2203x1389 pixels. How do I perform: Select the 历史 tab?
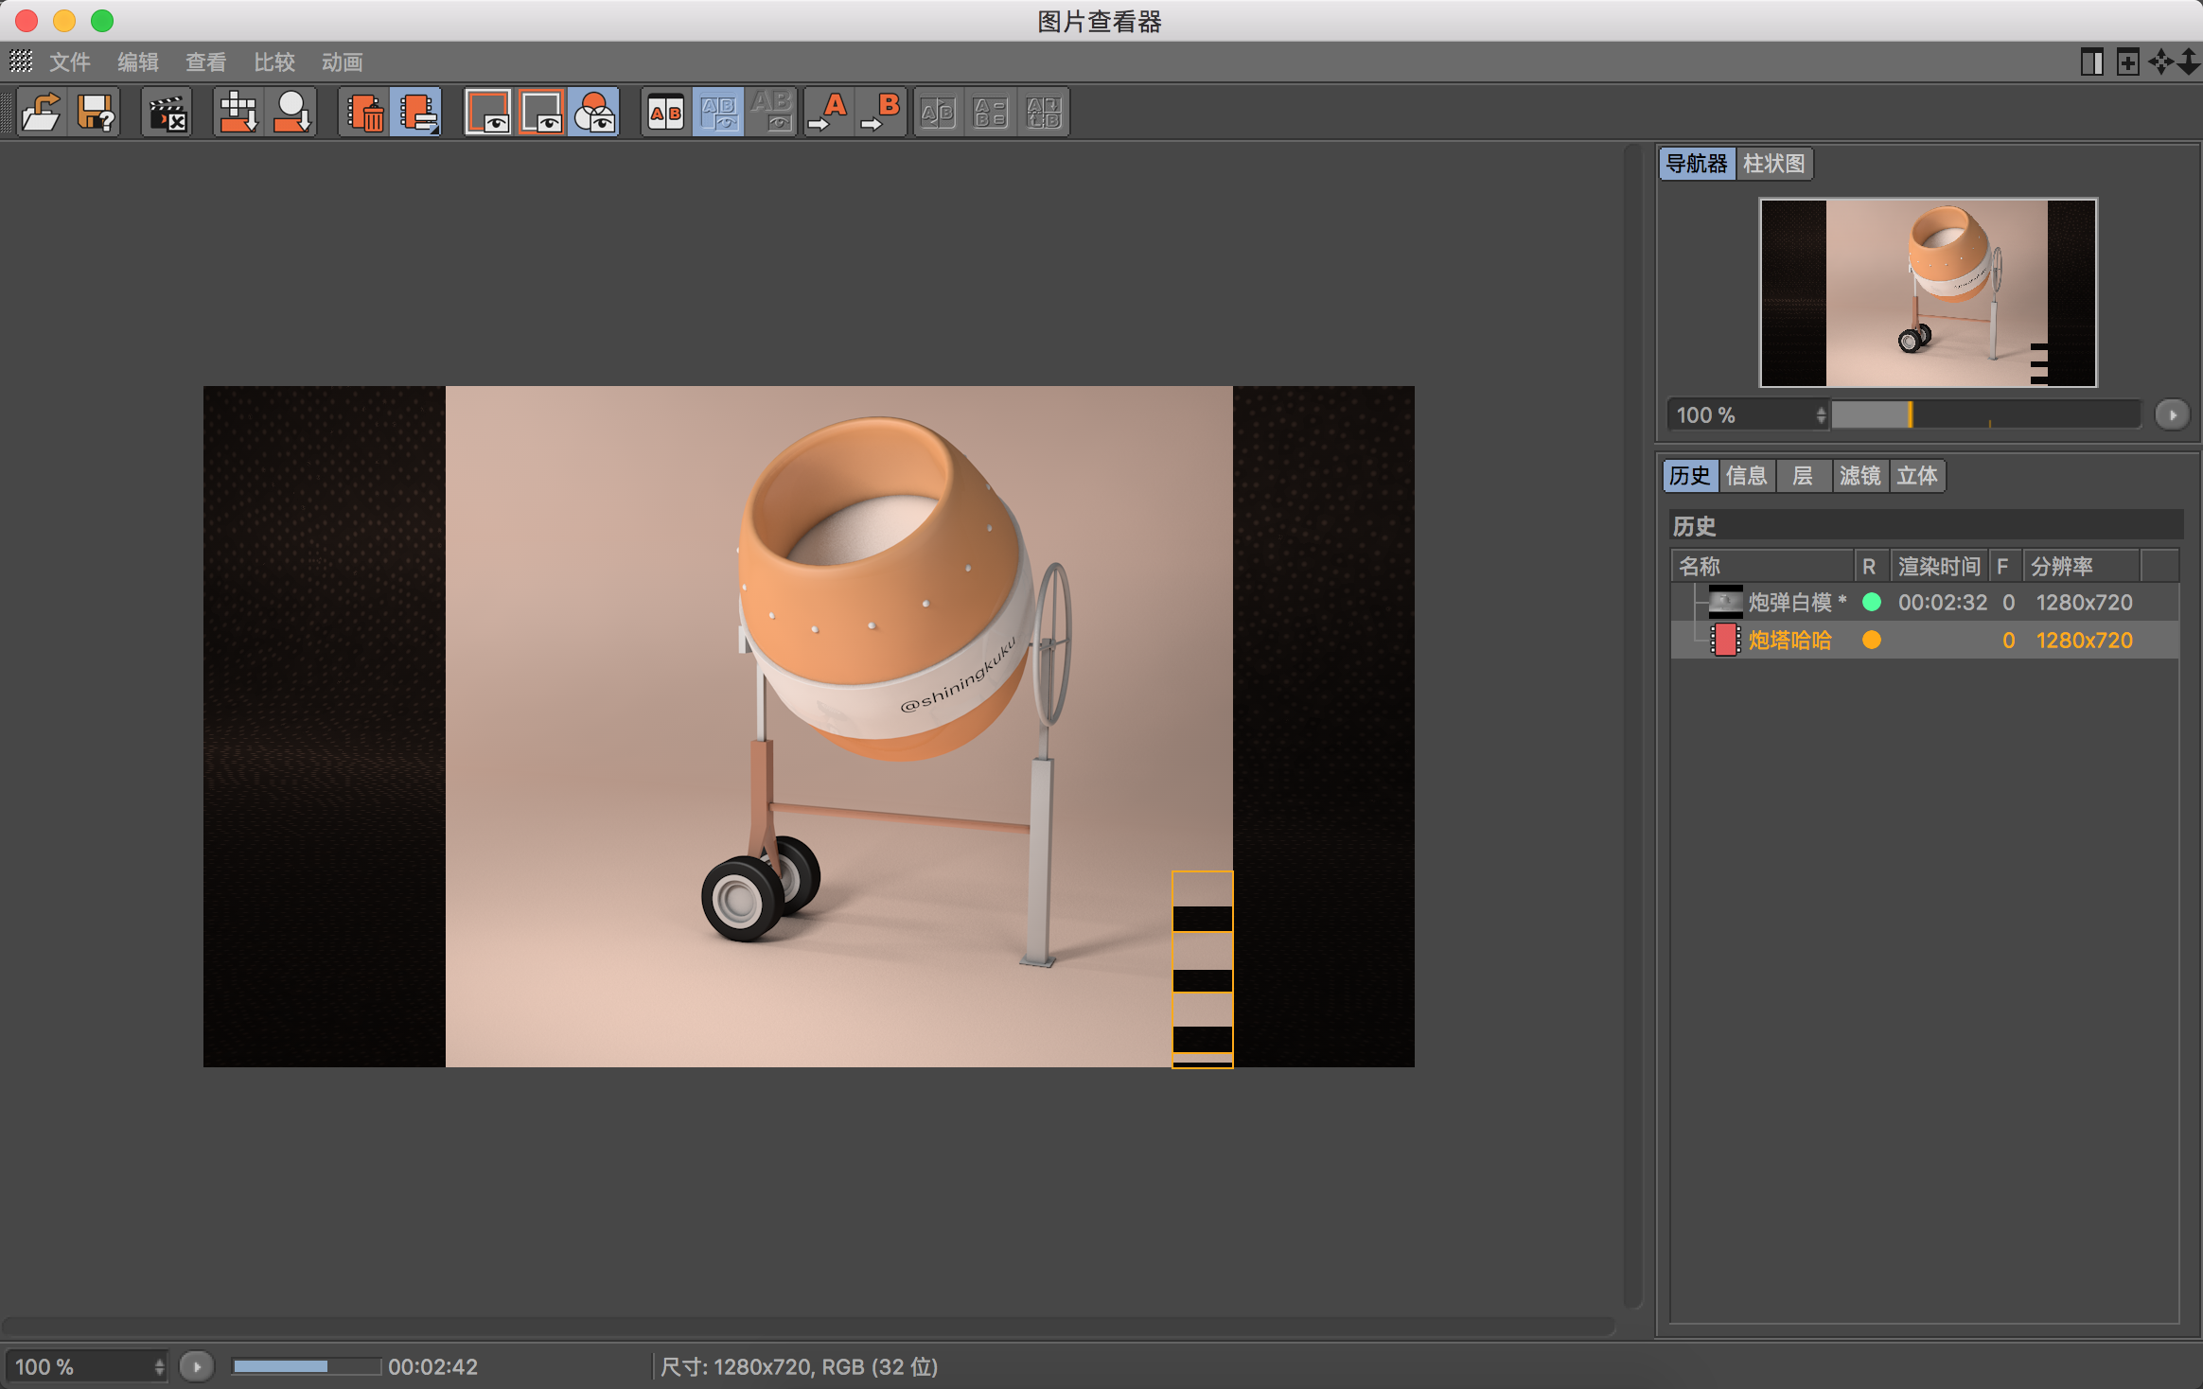tap(1690, 476)
